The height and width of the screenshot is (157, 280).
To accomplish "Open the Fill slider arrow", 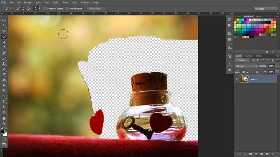I will click(x=277, y=72).
